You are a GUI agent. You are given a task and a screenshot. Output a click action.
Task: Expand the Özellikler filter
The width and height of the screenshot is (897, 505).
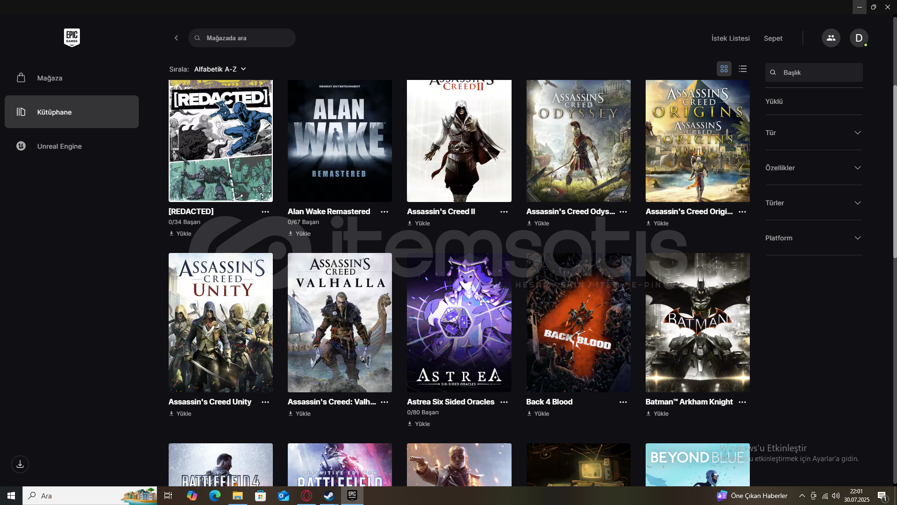coord(813,168)
